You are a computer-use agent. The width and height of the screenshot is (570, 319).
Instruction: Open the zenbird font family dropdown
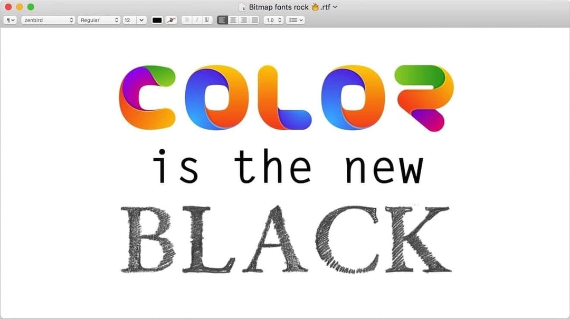point(48,20)
